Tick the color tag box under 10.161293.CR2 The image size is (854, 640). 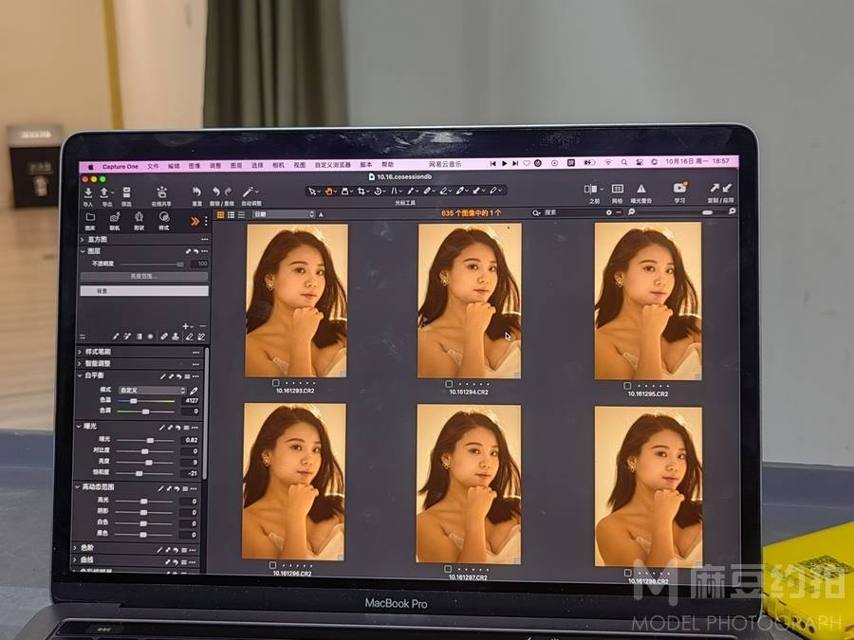[x=275, y=383]
